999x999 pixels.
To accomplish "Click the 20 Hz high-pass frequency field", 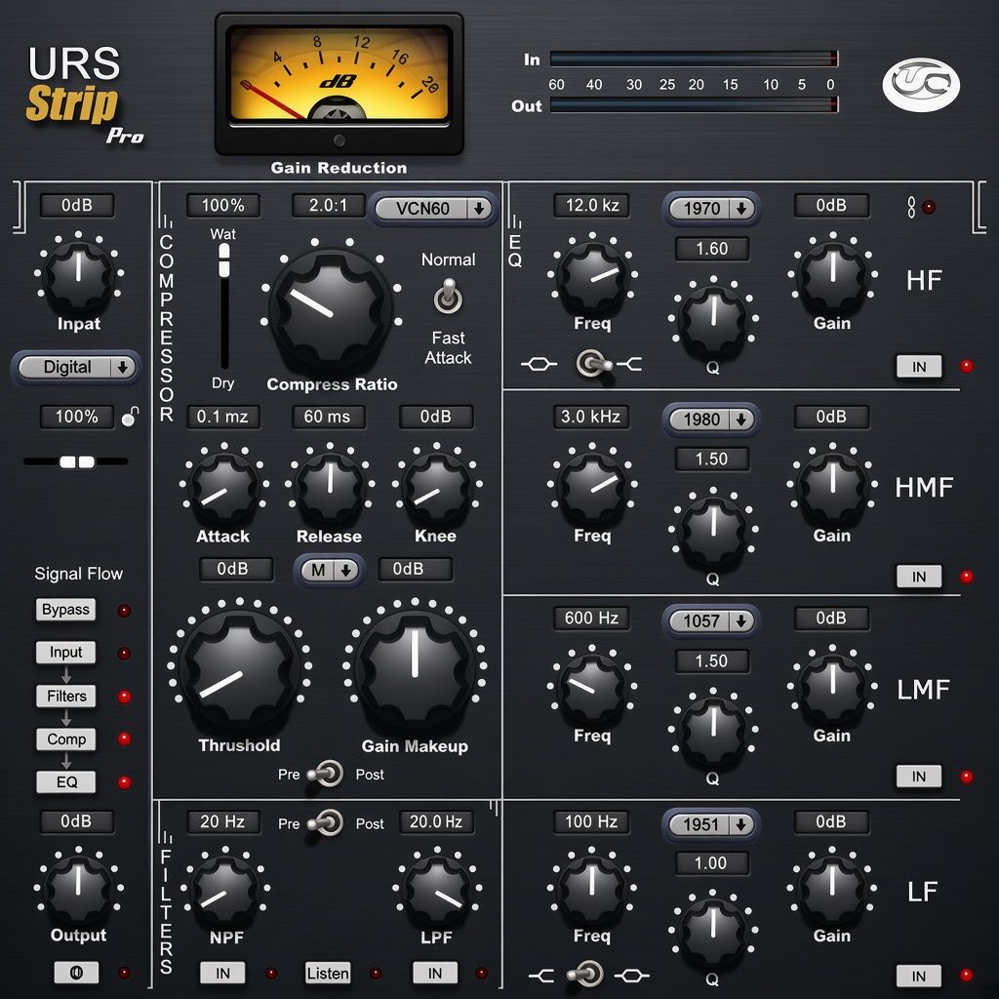I will tap(223, 821).
